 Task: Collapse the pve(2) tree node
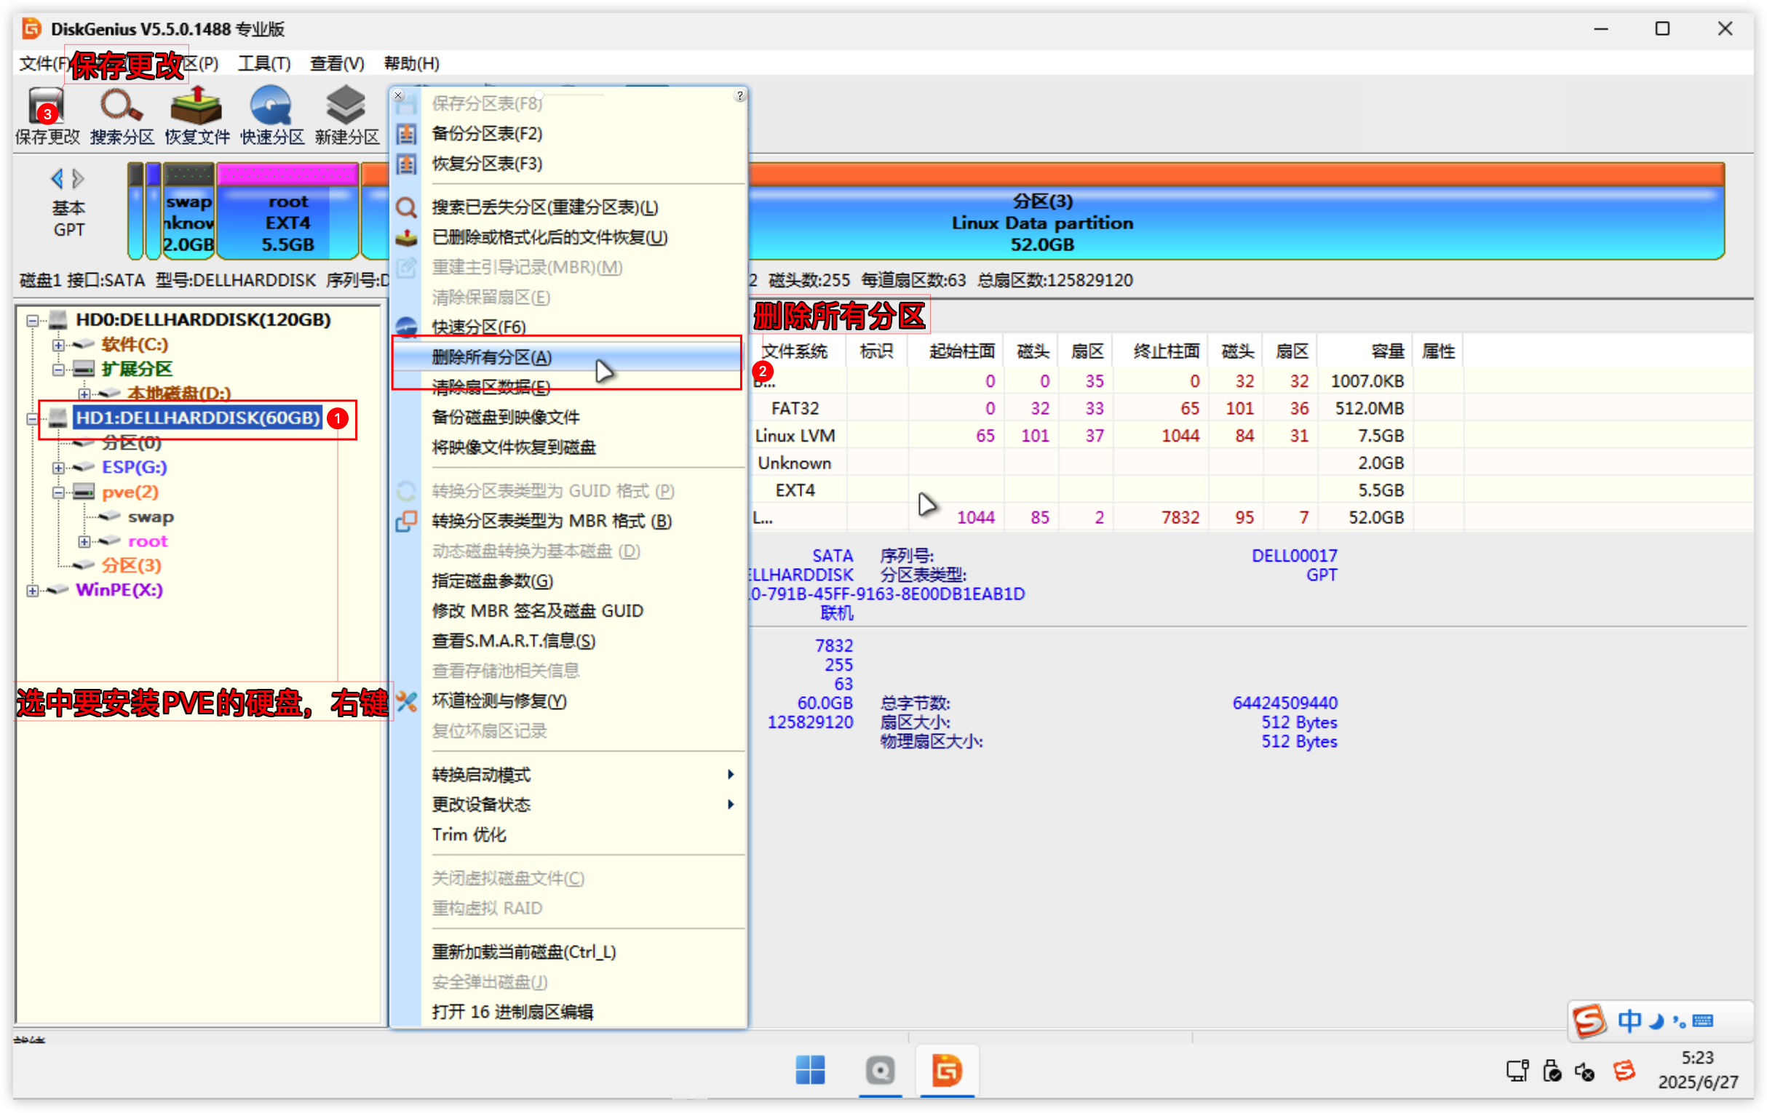coord(58,492)
